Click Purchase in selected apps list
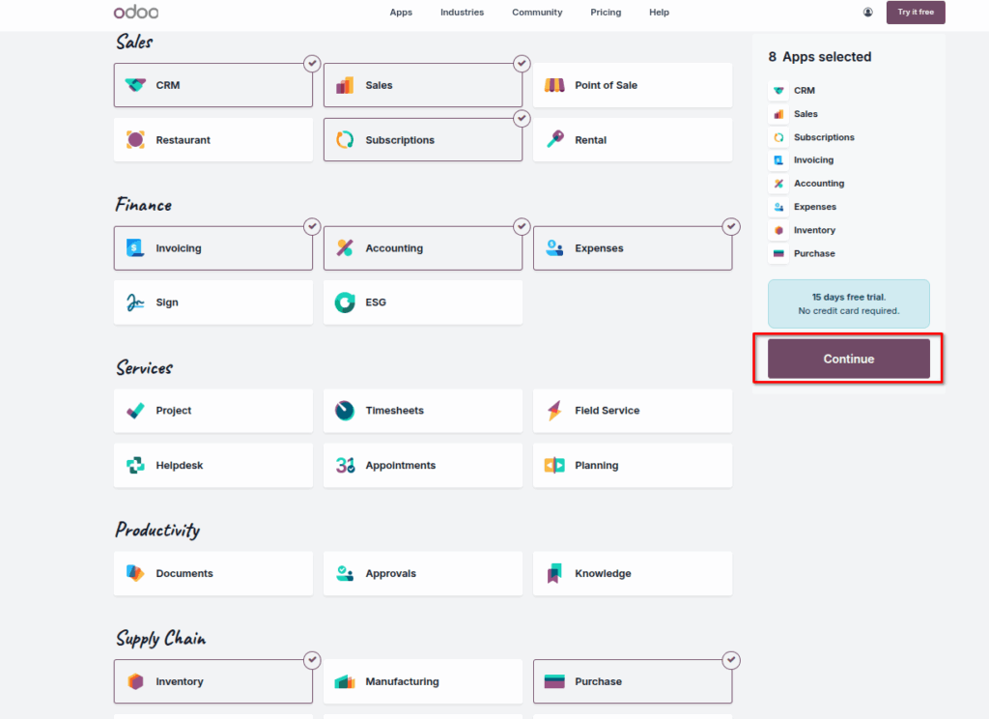989x719 pixels. pyautogui.click(x=814, y=253)
